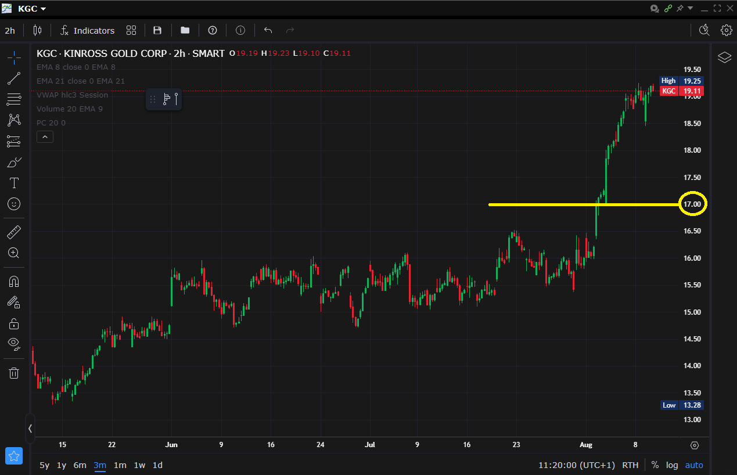Select the ruler measure tool
This screenshot has width=737, height=475.
[14, 232]
